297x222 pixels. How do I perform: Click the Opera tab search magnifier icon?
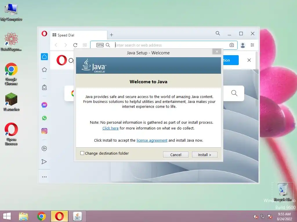coord(218,34)
